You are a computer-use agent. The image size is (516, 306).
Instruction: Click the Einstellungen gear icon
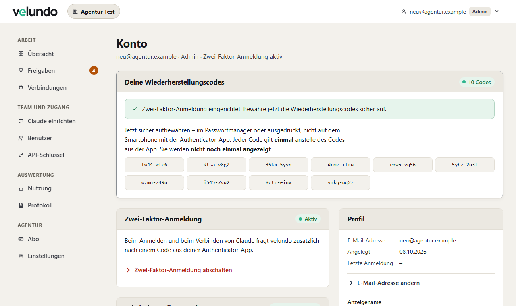click(21, 256)
